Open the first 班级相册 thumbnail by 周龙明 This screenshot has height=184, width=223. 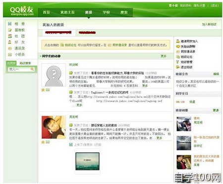(184, 124)
